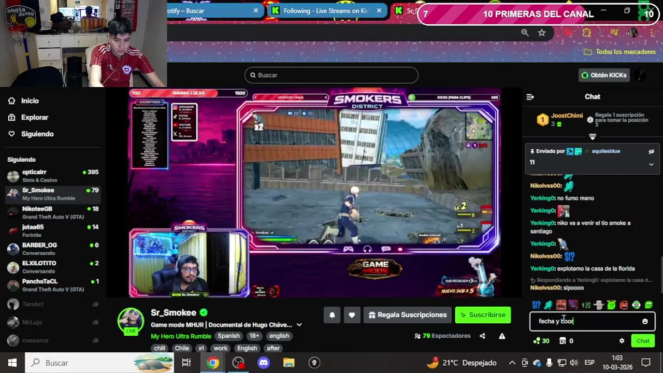Open the chat shop icon showing 0
The width and height of the screenshot is (663, 373).
[566, 341]
